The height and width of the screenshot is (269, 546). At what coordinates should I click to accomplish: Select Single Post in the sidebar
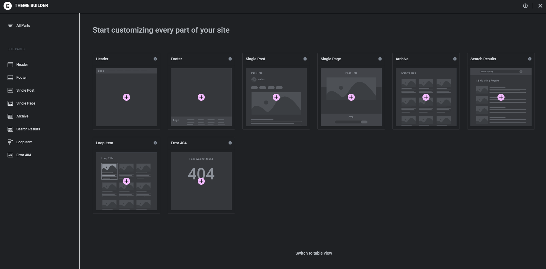click(25, 90)
